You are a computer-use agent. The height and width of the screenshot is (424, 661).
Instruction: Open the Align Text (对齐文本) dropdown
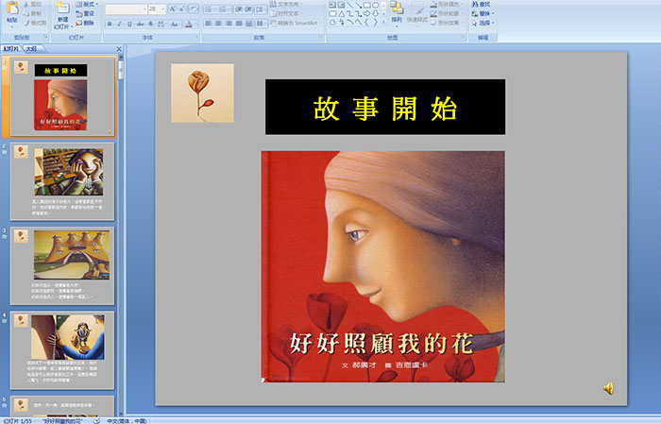(x=286, y=13)
